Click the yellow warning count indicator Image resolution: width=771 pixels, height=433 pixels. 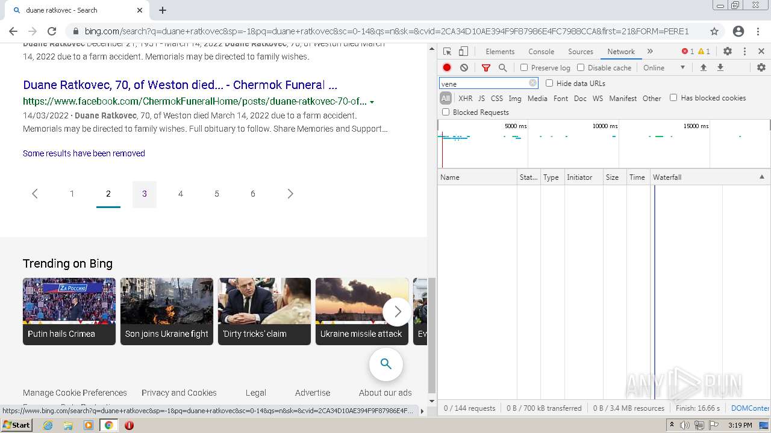click(x=704, y=51)
